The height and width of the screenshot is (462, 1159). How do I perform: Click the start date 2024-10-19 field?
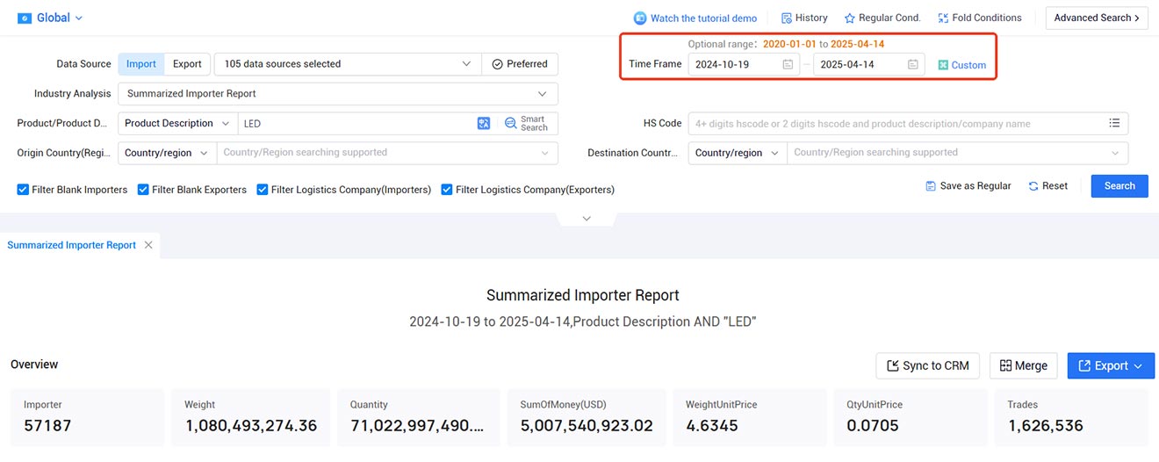pyautogui.click(x=744, y=64)
